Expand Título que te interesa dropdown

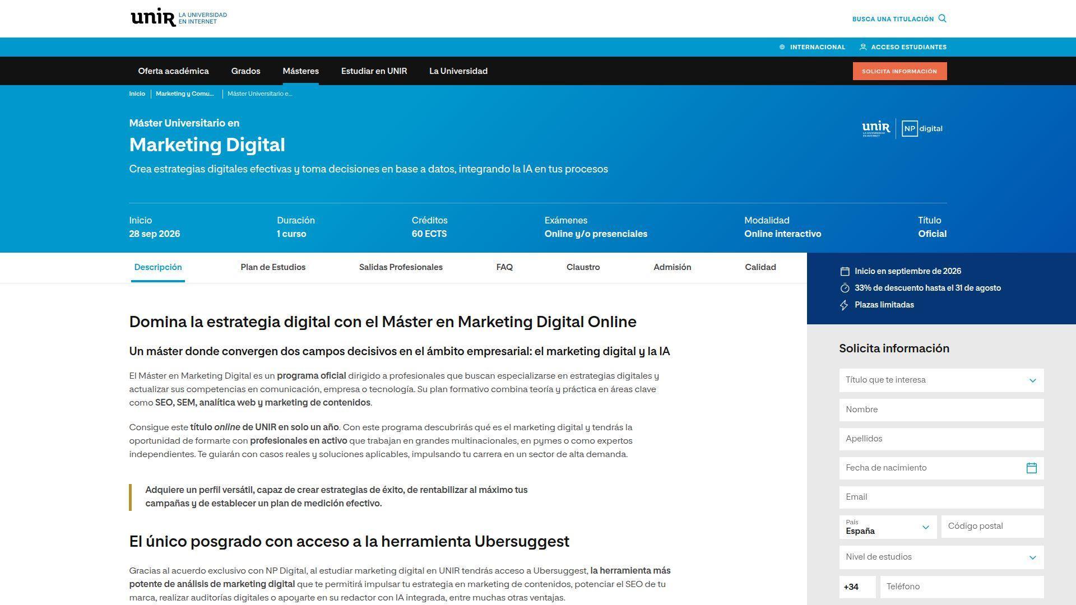point(941,380)
